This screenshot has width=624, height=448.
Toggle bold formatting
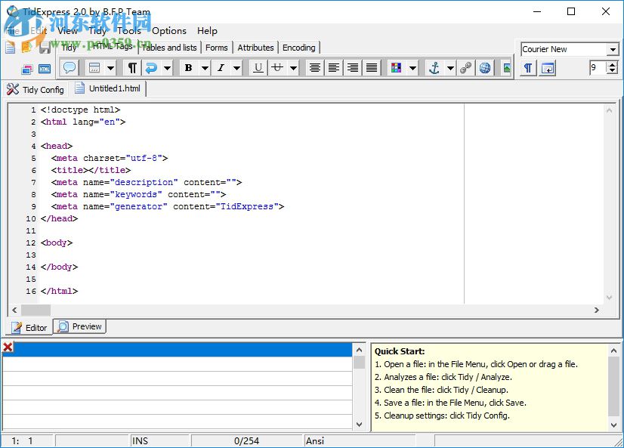pyautogui.click(x=187, y=68)
